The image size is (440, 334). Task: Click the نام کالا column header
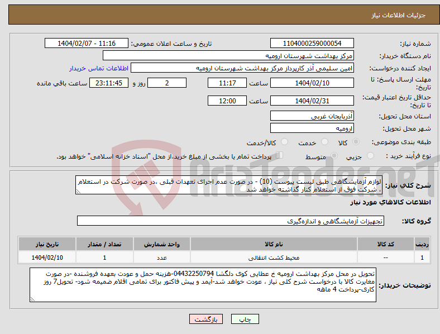[x=274, y=244]
